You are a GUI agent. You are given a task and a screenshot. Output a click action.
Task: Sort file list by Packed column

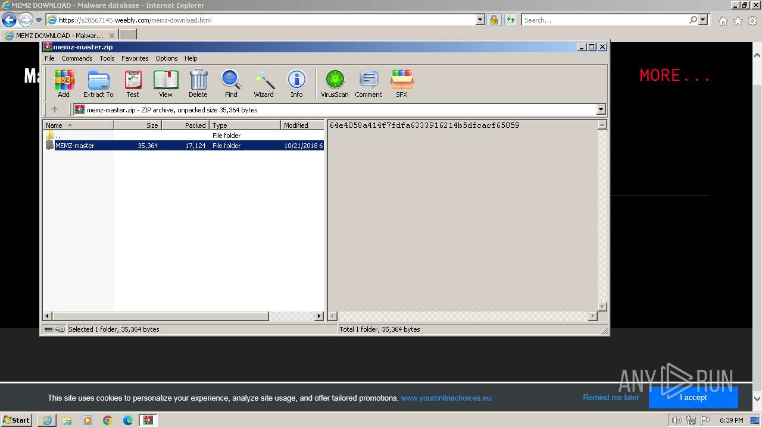(185, 125)
